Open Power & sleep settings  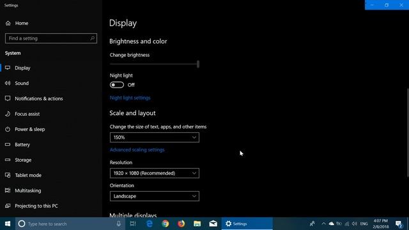(30, 129)
